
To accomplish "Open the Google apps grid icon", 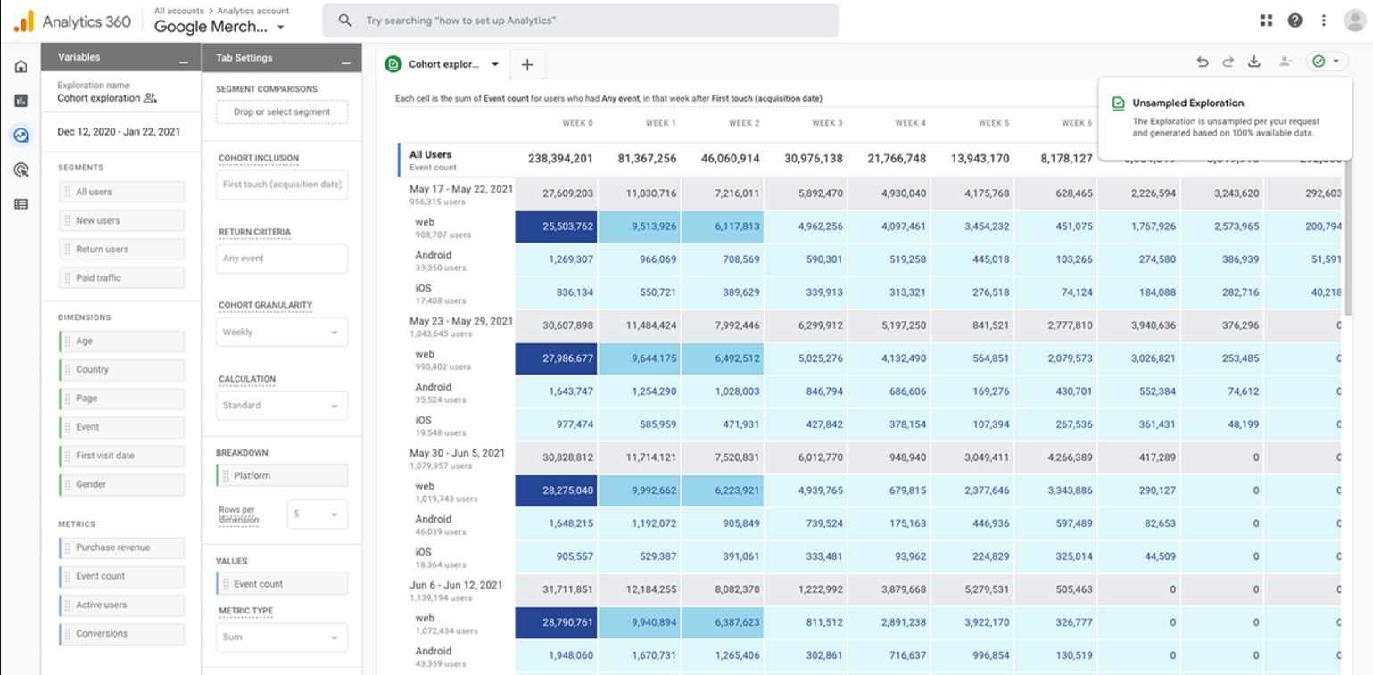I will point(1266,21).
